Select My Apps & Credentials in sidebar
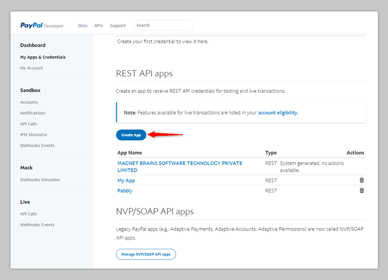Screen dimensions: 388x280 coord(43,57)
